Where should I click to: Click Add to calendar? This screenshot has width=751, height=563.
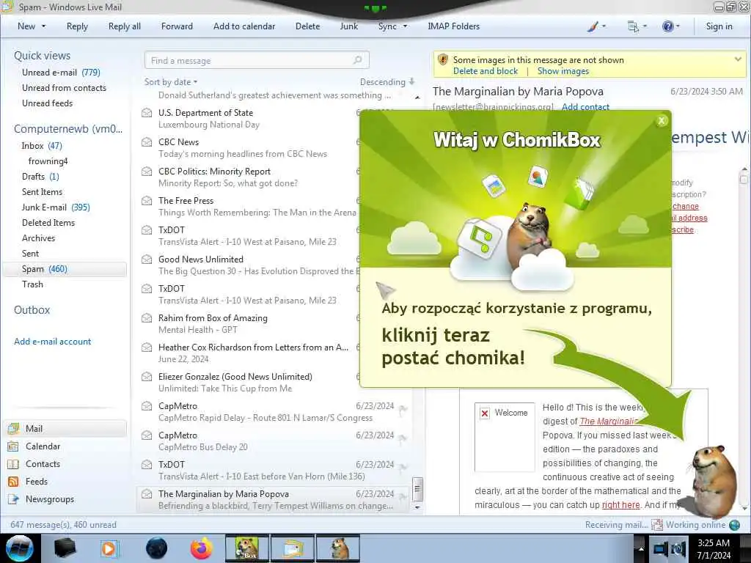(244, 26)
